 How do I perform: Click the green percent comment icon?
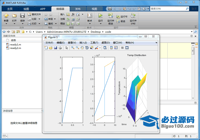pyautogui.click(x=68, y=19)
